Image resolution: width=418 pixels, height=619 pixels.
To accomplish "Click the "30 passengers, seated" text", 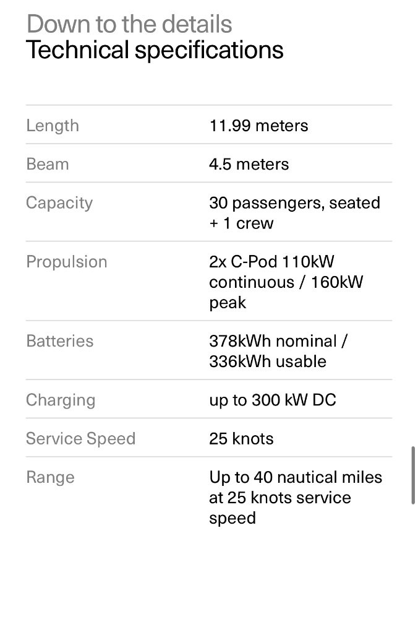I will pos(294,203).
